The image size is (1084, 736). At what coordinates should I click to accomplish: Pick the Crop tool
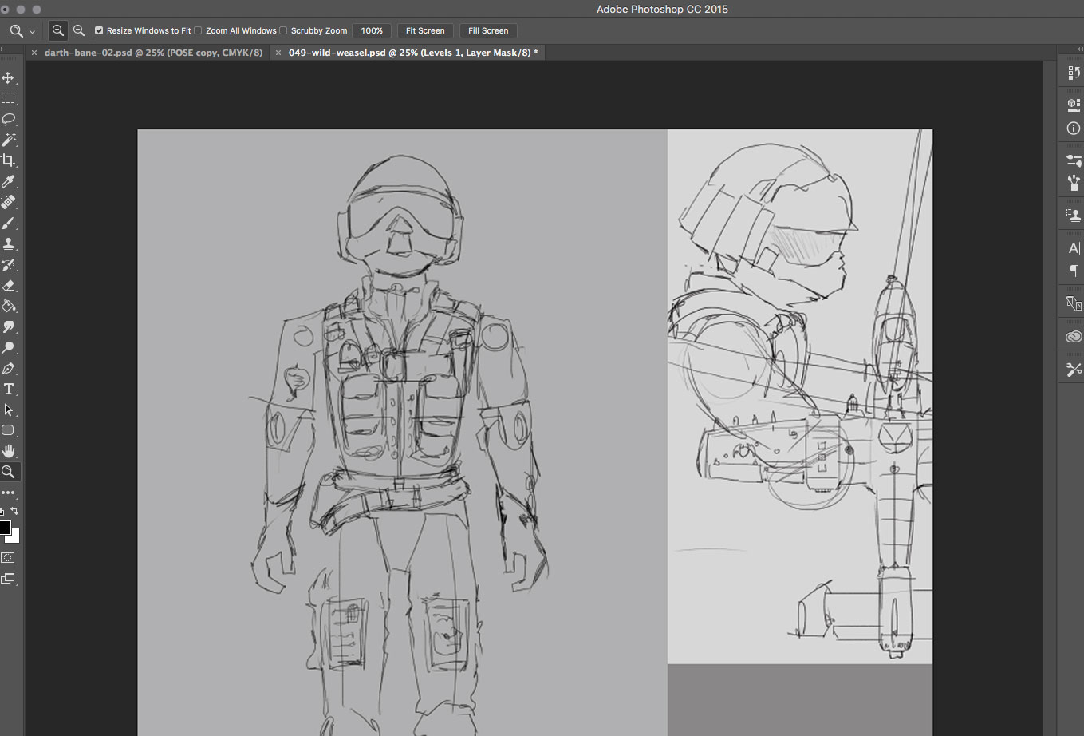(8, 160)
